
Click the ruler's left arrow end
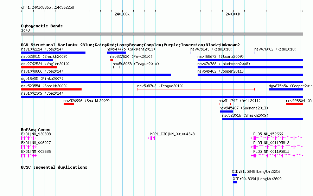22,11
